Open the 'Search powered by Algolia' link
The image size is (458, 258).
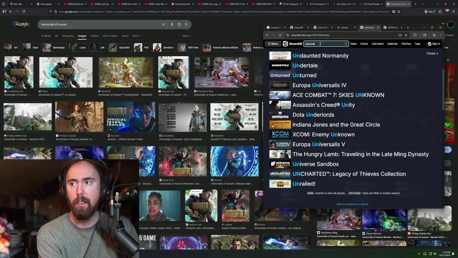pyautogui.click(x=352, y=204)
